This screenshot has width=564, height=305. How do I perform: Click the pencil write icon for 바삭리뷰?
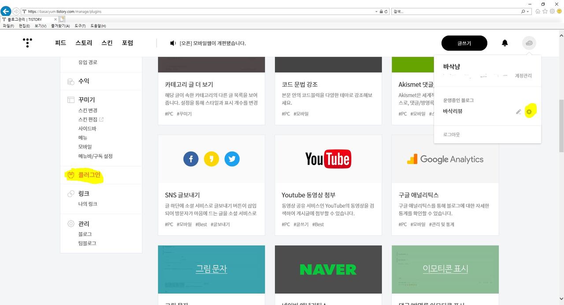click(x=519, y=112)
